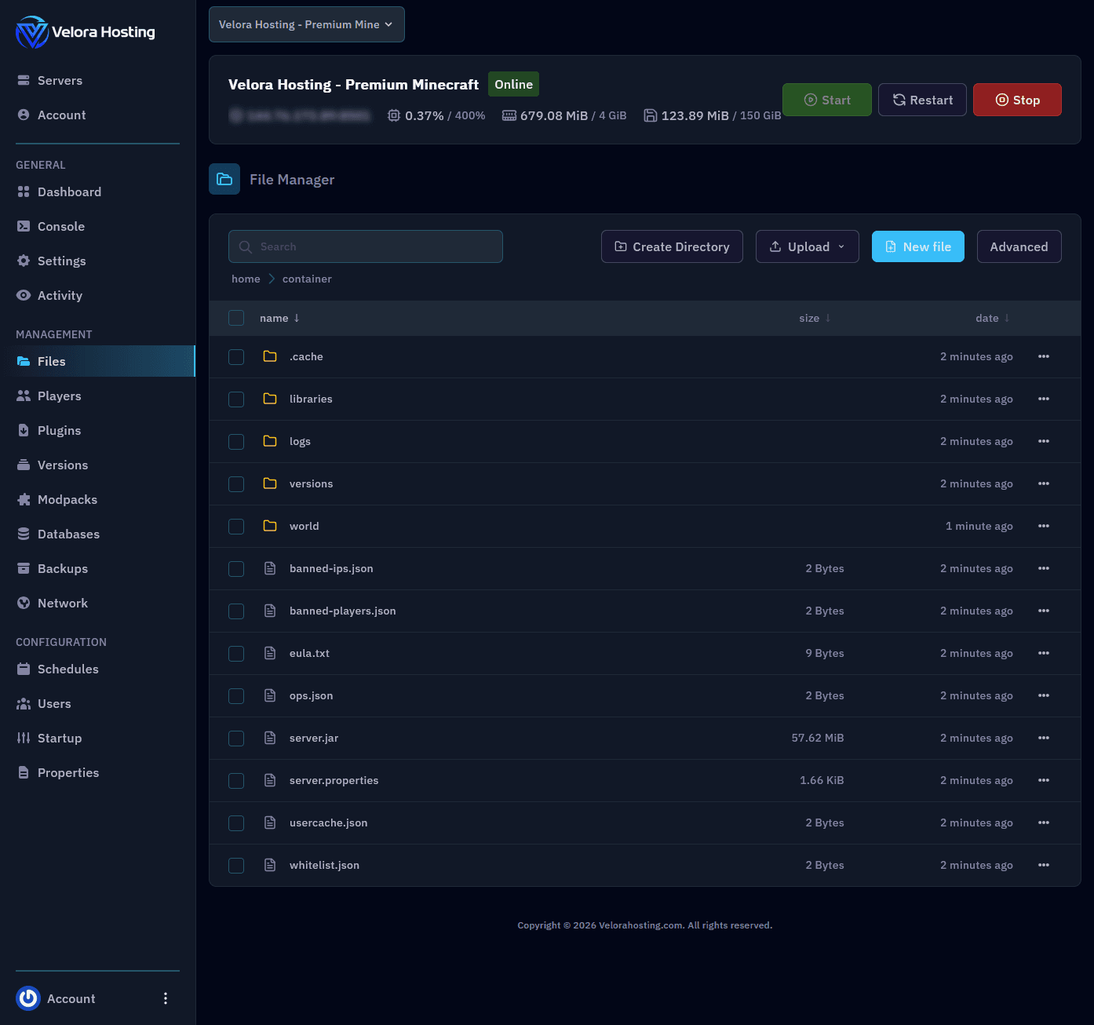Tick the checkbox next to server.jar
1094x1025 pixels.
236,738
